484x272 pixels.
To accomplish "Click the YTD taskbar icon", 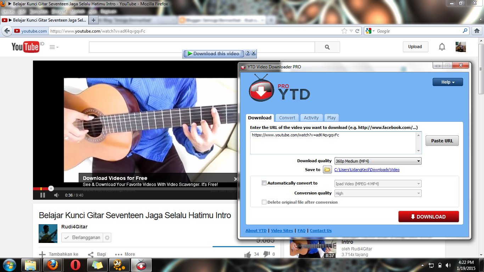I will point(141,265).
